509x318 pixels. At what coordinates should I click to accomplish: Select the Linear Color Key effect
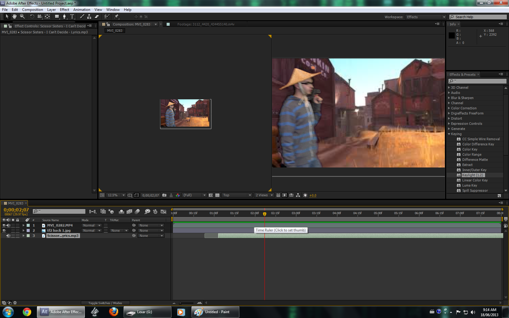pyautogui.click(x=475, y=180)
